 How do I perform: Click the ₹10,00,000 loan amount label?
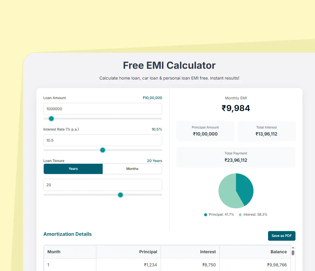coord(152,98)
